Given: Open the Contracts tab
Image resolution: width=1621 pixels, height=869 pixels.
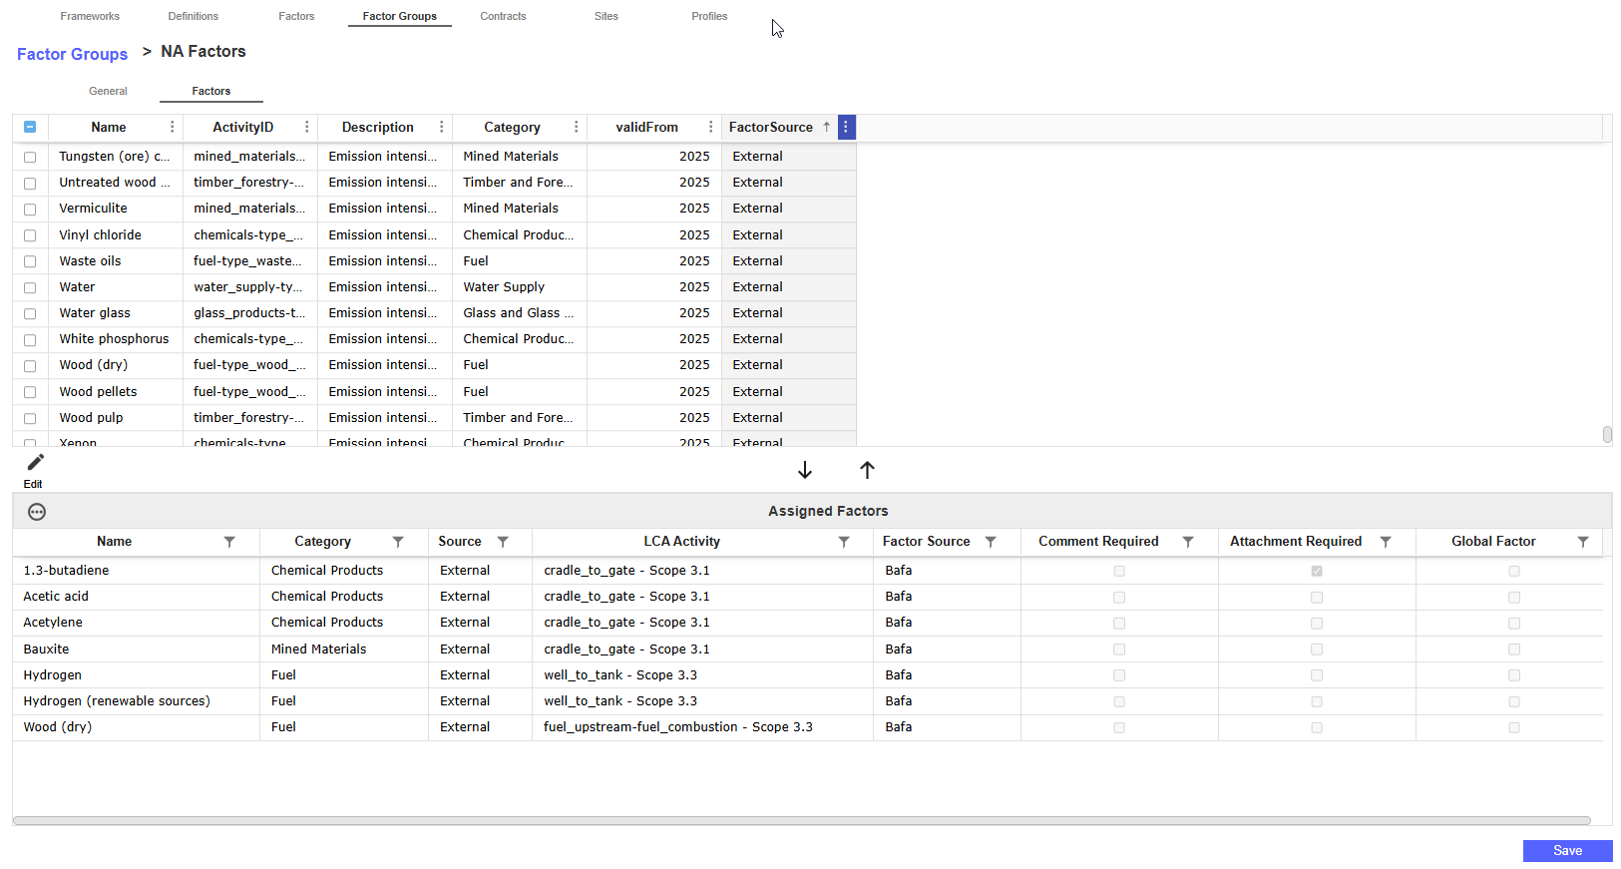Looking at the screenshot, I should coord(503,16).
